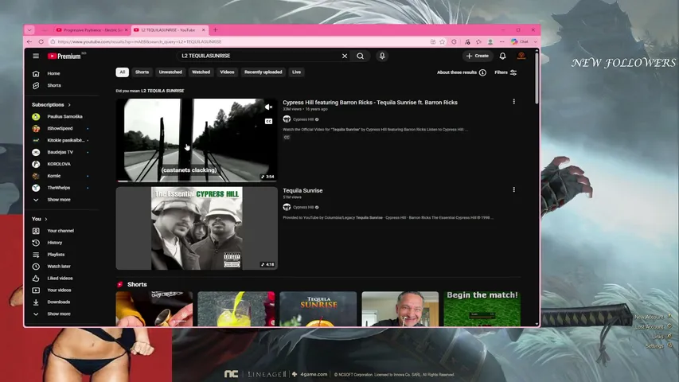
Task: Open Baudejas TV subscription channel
Action: tap(60, 153)
